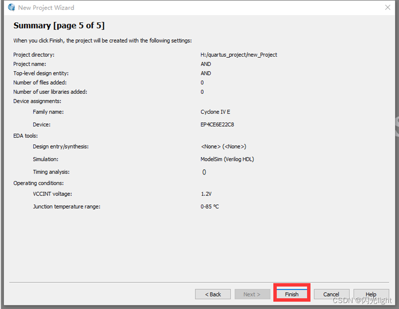Click the Project name value AND
This screenshot has height=309, width=399.
tap(205, 64)
